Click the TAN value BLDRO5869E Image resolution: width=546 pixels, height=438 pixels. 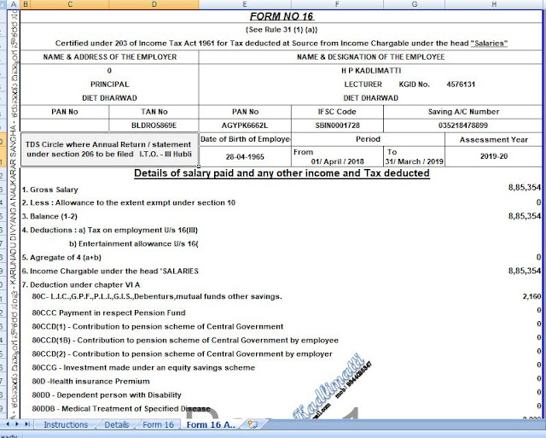(154, 126)
